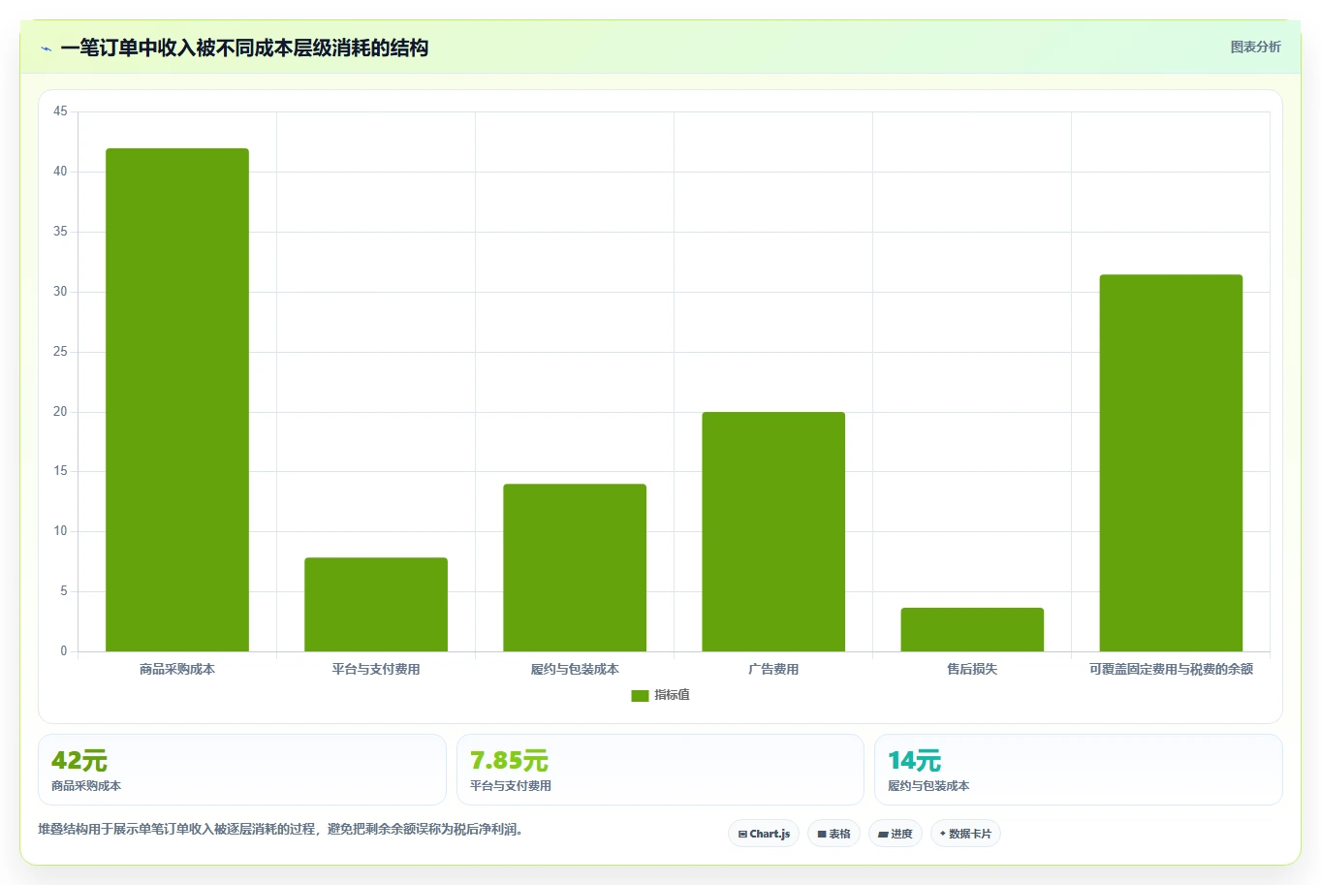Click the 售后损失 x-axis label
The width and height of the screenshot is (1321, 885).
point(972,669)
